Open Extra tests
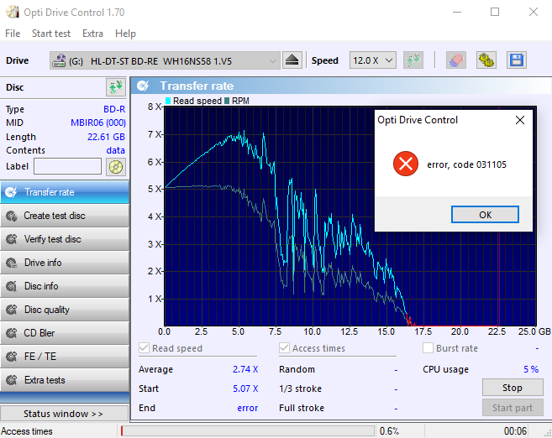The height and width of the screenshot is (438, 552). click(65, 380)
